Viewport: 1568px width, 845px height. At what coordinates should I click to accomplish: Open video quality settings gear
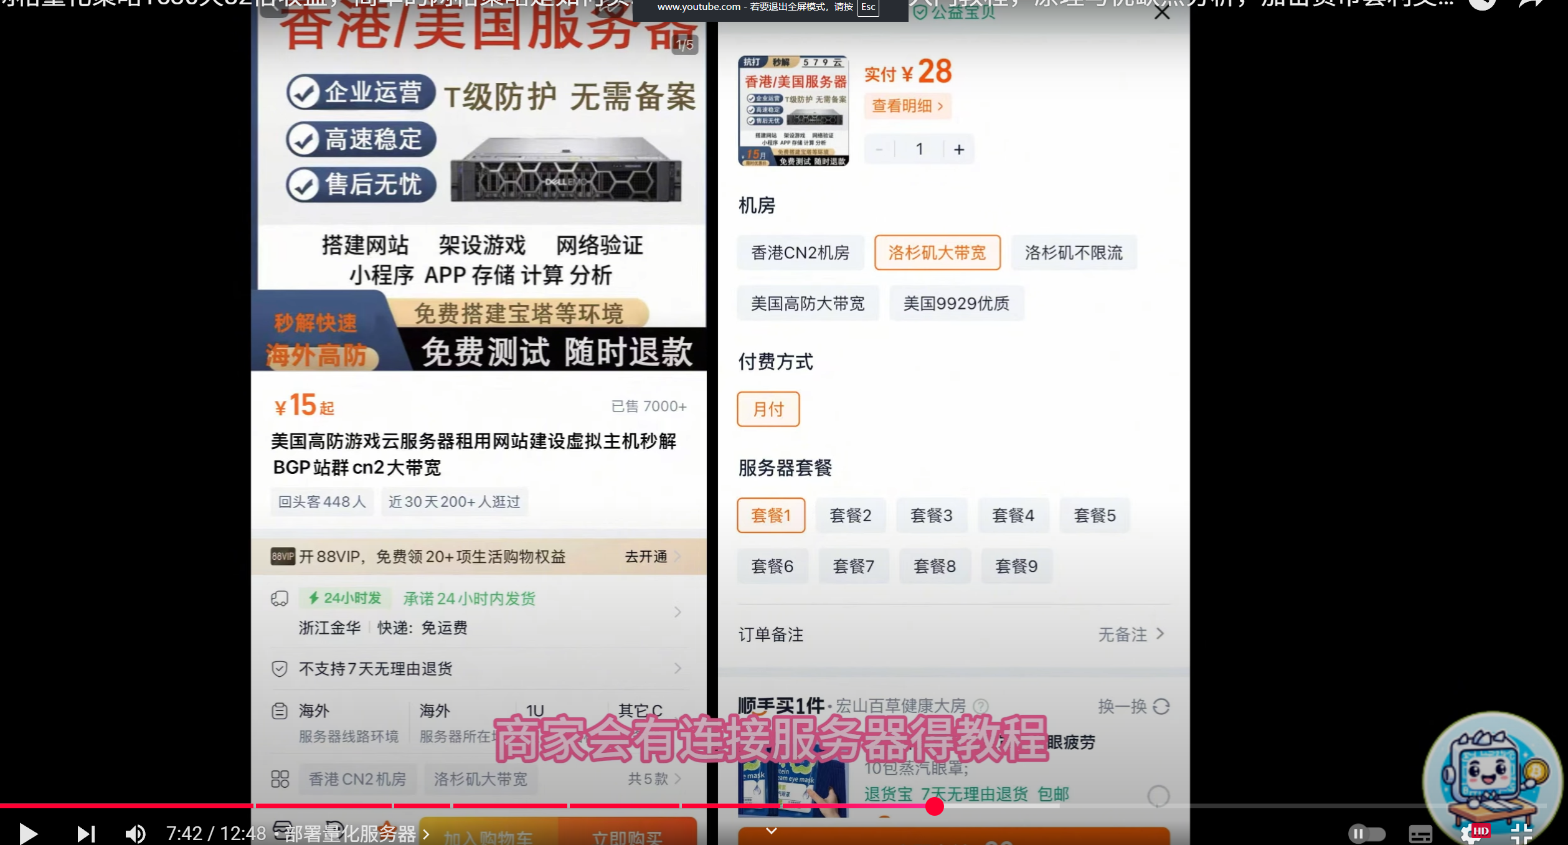coord(1471,833)
